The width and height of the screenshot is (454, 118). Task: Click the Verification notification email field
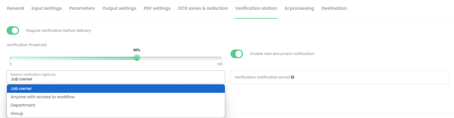(340, 77)
